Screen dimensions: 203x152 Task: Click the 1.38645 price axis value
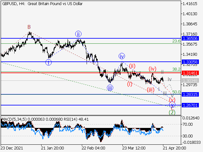190,24
